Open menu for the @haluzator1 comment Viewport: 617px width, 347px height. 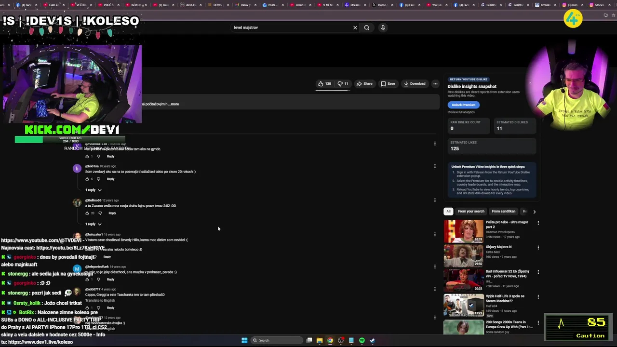435,234
